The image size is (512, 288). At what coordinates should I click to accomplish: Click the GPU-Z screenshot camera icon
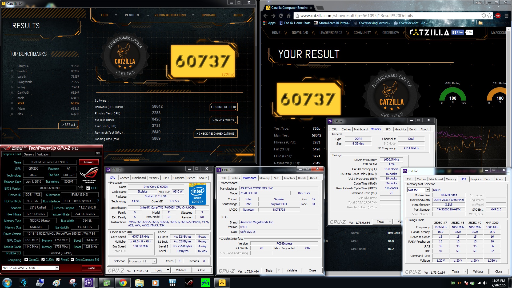(98, 153)
